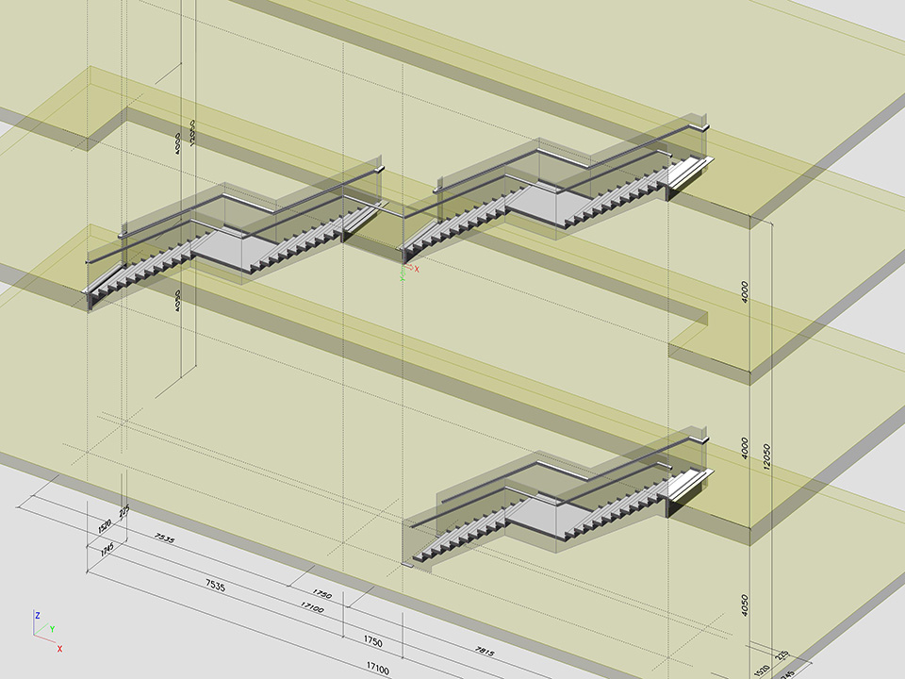Image resolution: width=905 pixels, height=679 pixels.
Task: Select the blue Z axis label in the triad
Action: click(x=37, y=615)
